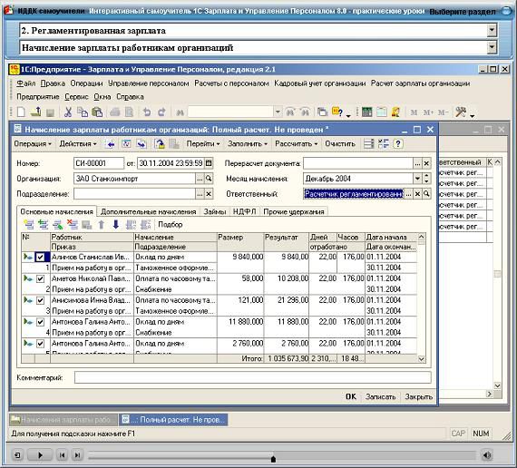Expand the '2. Регламентированная зарплата' section dropdown
Viewport: 517px width, 468px height.
(492, 31)
